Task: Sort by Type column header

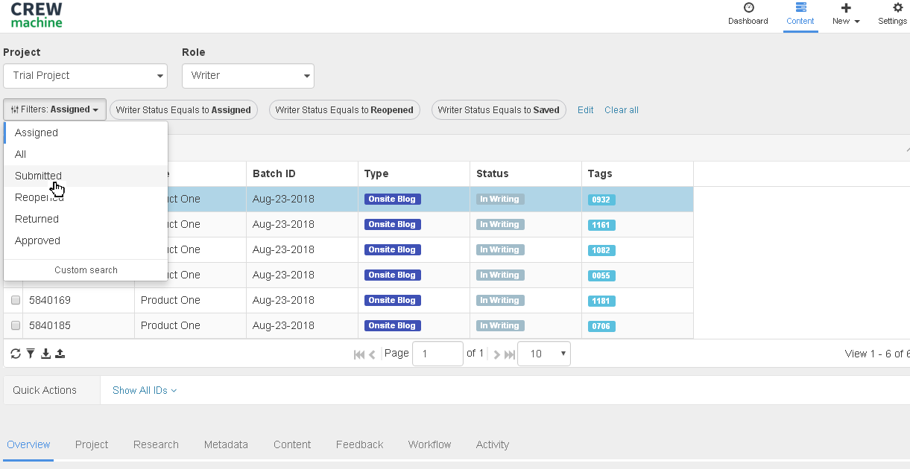Action: tap(414, 173)
